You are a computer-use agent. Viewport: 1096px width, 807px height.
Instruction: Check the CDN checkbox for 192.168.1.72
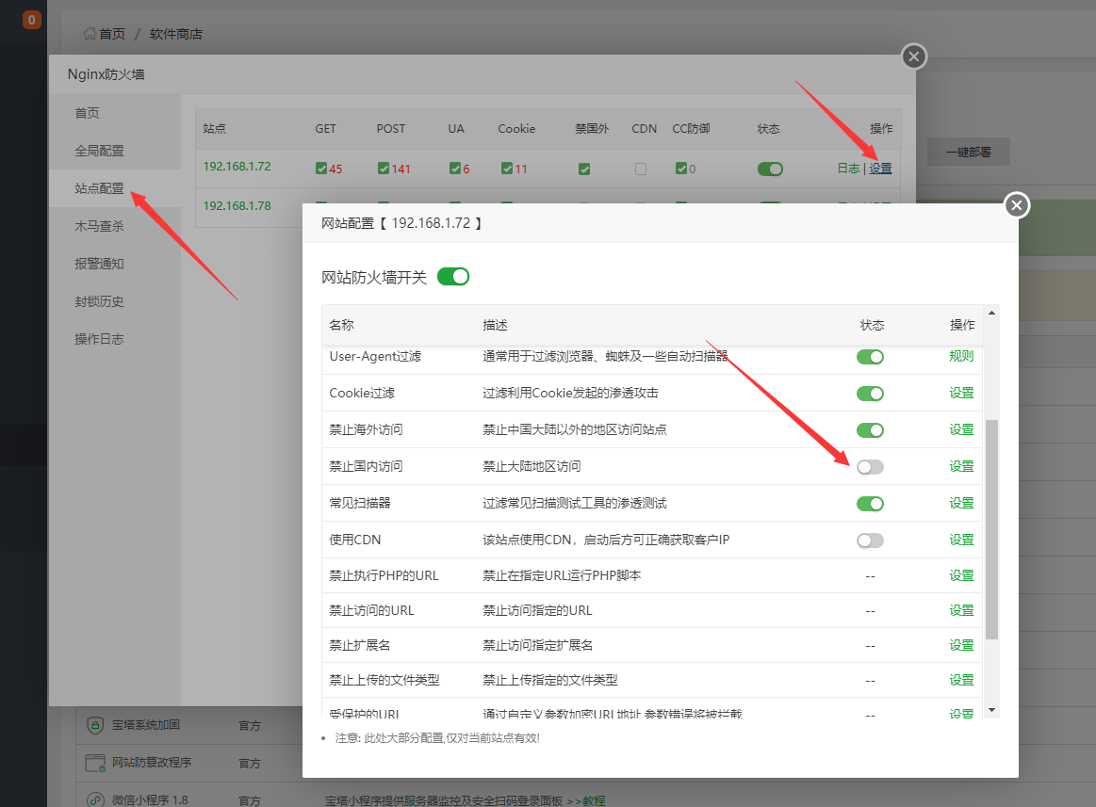coord(641,169)
